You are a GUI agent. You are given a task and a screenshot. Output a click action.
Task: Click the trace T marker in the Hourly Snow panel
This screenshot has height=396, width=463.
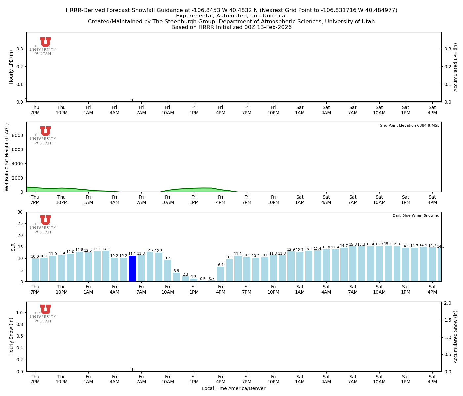(x=132, y=370)
